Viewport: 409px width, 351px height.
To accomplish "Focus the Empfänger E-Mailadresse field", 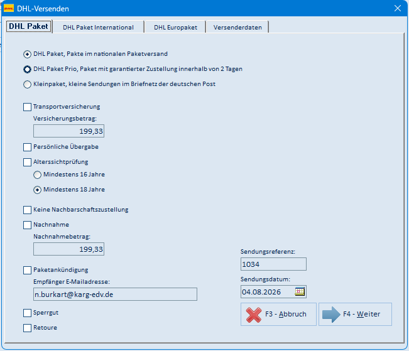I will (x=115, y=294).
